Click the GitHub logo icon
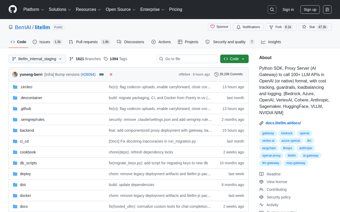The width and height of the screenshot is (340, 212). pyautogui.click(x=13, y=9)
